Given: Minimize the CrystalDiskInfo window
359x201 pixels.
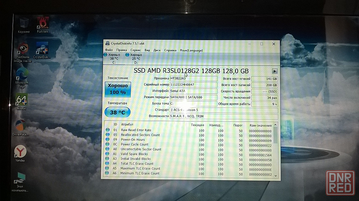Looking at the screenshot, I should tap(250, 44).
